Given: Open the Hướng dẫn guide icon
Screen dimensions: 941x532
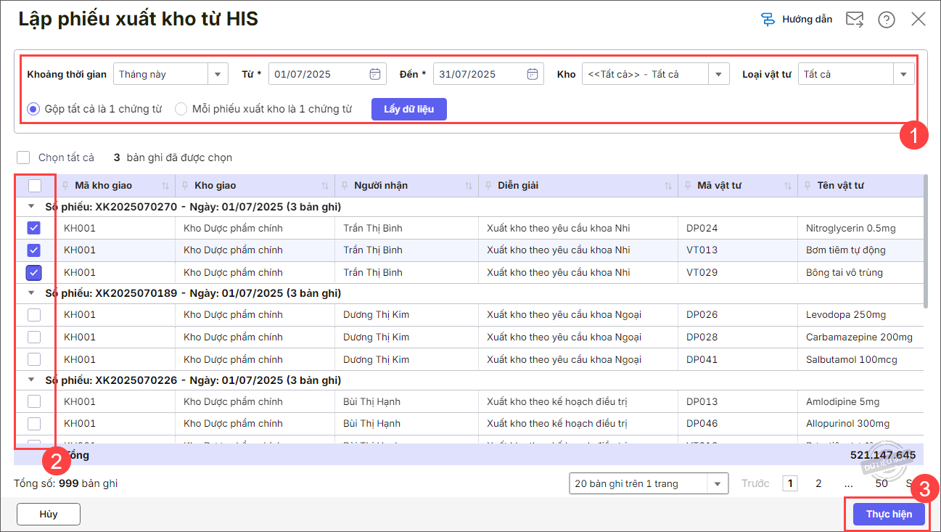Looking at the screenshot, I should click(768, 20).
